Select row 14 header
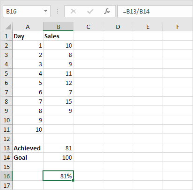The image size is (193, 190). [x=6, y=157]
